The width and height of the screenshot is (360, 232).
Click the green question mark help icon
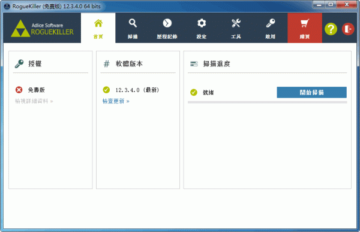coord(331,29)
